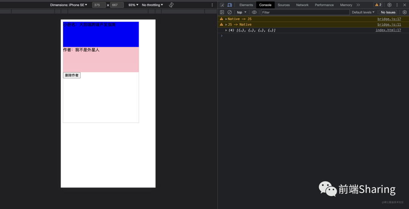Open device toolbar more options menu
Screen dimensions: 409x209
tap(212, 5)
